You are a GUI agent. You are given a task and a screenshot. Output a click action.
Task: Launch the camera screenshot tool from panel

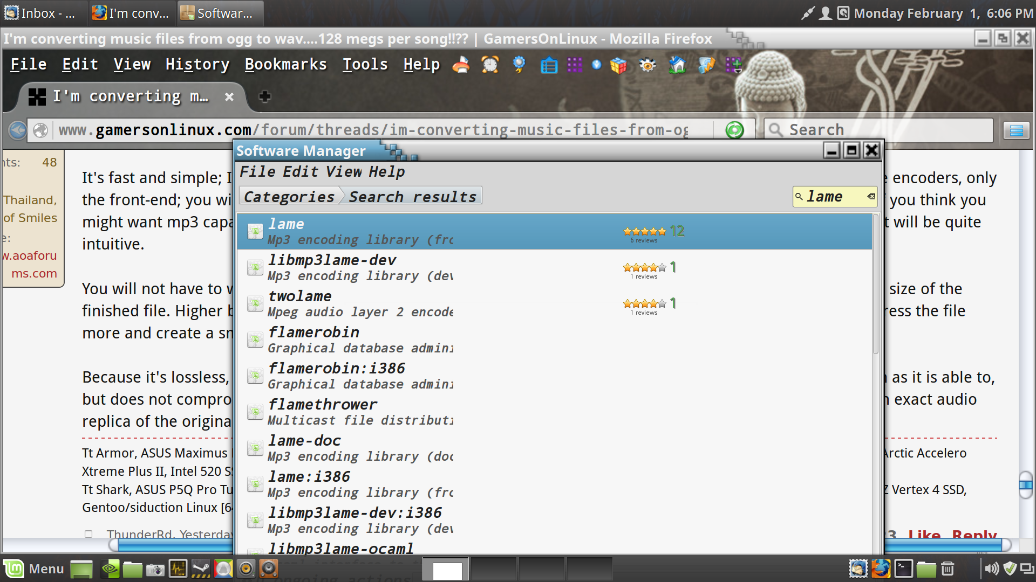coord(155,569)
